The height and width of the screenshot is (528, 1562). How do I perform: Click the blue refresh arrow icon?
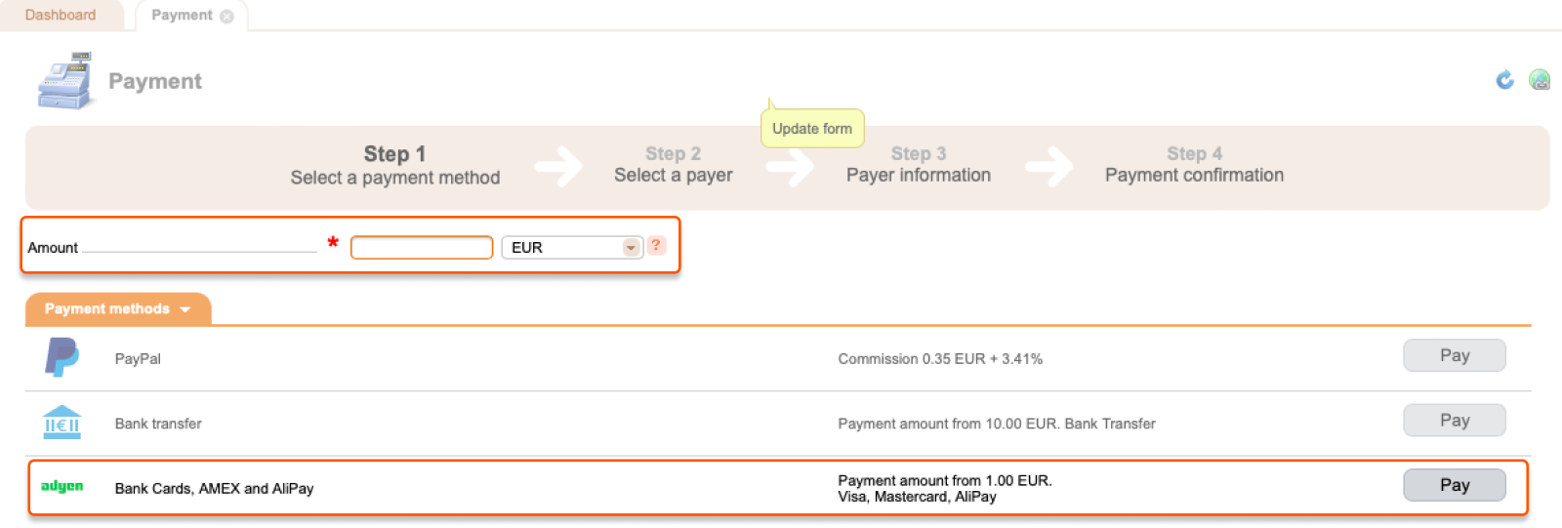1504,80
